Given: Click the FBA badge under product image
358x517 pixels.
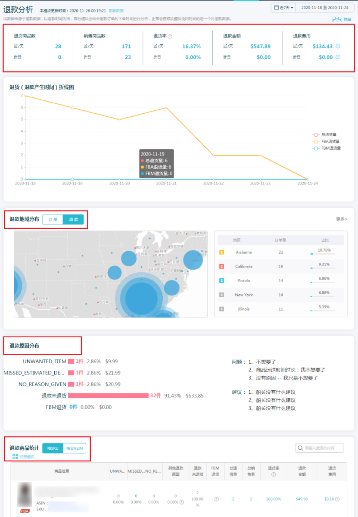Looking at the screenshot, I should [25, 511].
